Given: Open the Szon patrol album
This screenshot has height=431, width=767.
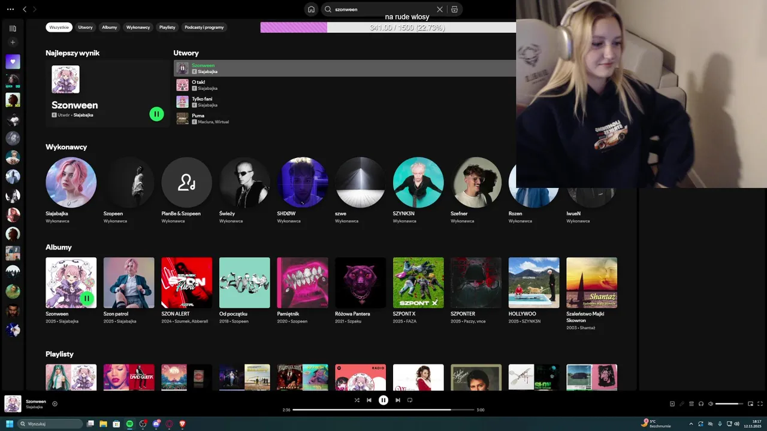Looking at the screenshot, I should (129, 283).
